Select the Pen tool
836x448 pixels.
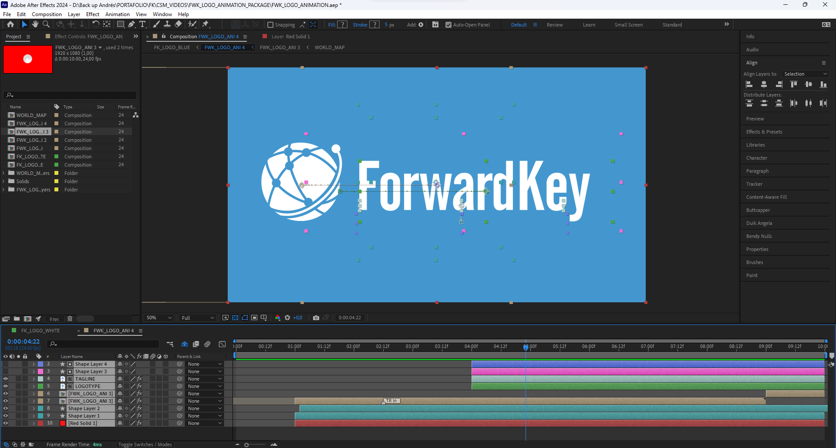tap(131, 24)
